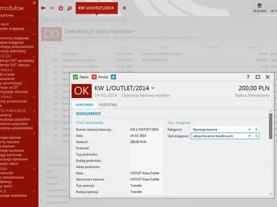Click the red Anuluj cross icon
The width and height of the screenshot is (277, 207).
pos(94,77)
